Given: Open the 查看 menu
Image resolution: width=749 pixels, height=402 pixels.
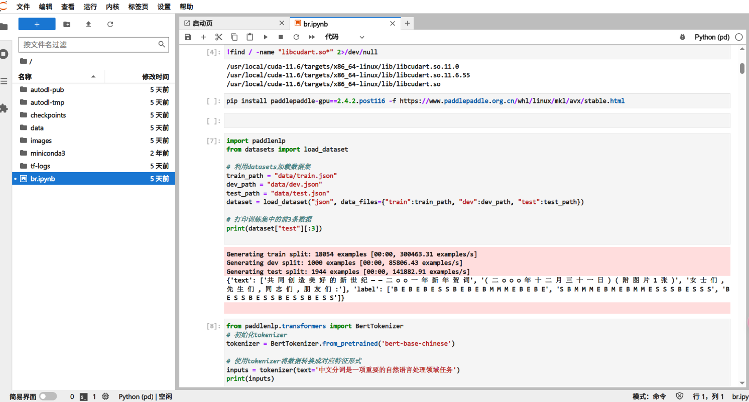Looking at the screenshot, I should (x=68, y=7).
